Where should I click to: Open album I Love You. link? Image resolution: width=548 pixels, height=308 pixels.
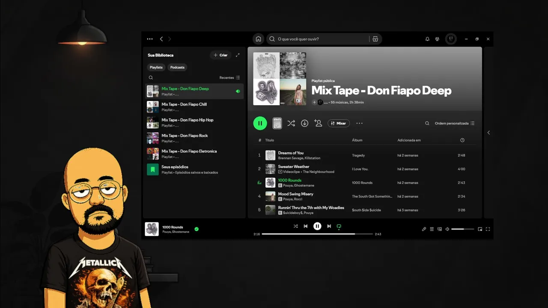(360, 169)
